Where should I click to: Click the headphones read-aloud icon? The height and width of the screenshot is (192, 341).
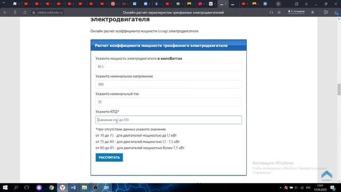[271, 12]
